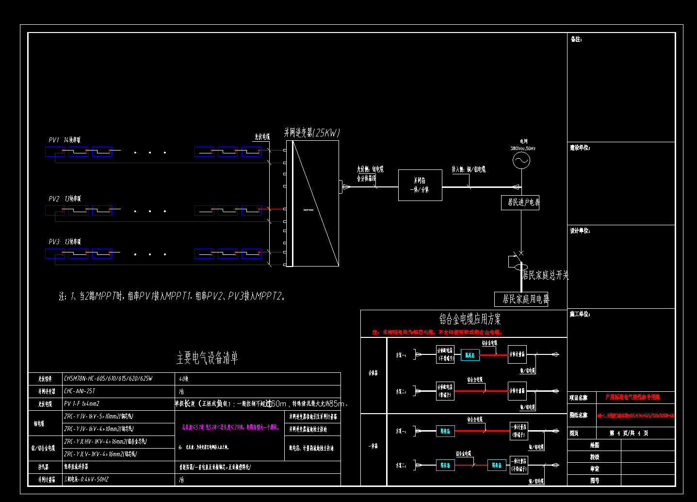Click the 配电箱、计量箱就地独立接地 cell
The width and height of the screenshot is (697, 502).
tap(312, 448)
